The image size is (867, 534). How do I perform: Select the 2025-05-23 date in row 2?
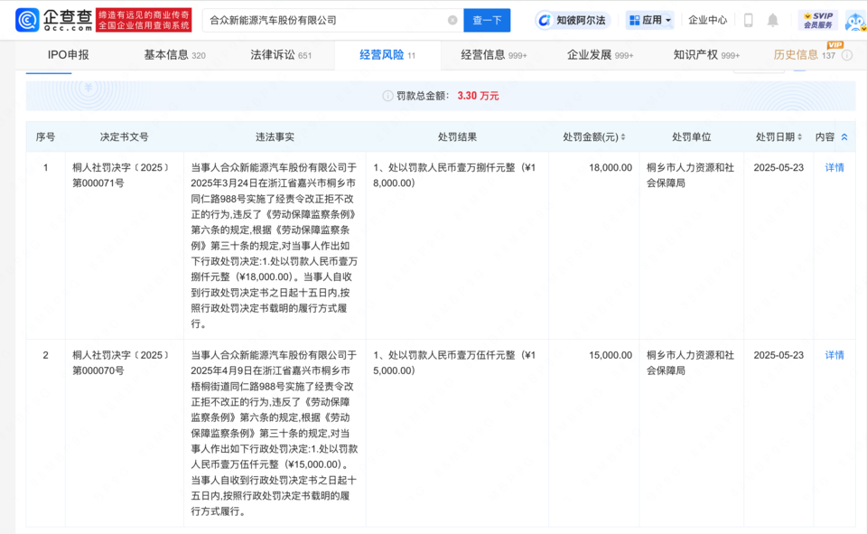[x=778, y=355]
